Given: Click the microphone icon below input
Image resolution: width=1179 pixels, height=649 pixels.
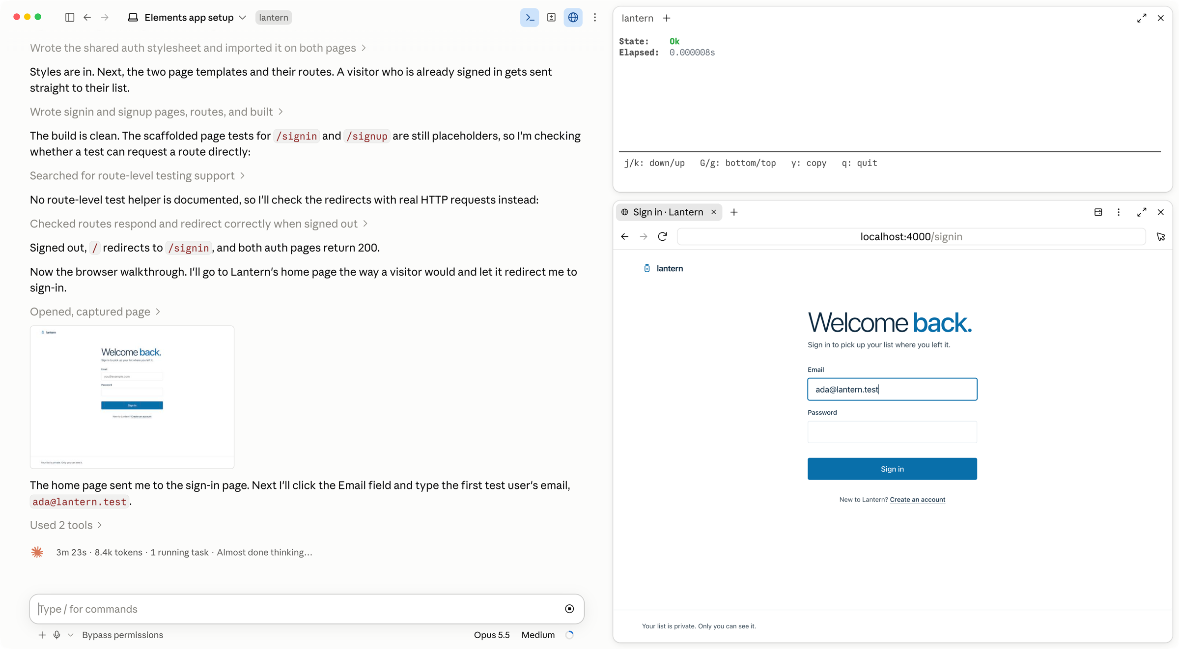Looking at the screenshot, I should pyautogui.click(x=57, y=635).
